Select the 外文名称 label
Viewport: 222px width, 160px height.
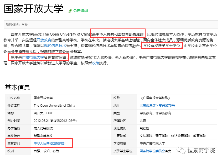(x=14, y=106)
